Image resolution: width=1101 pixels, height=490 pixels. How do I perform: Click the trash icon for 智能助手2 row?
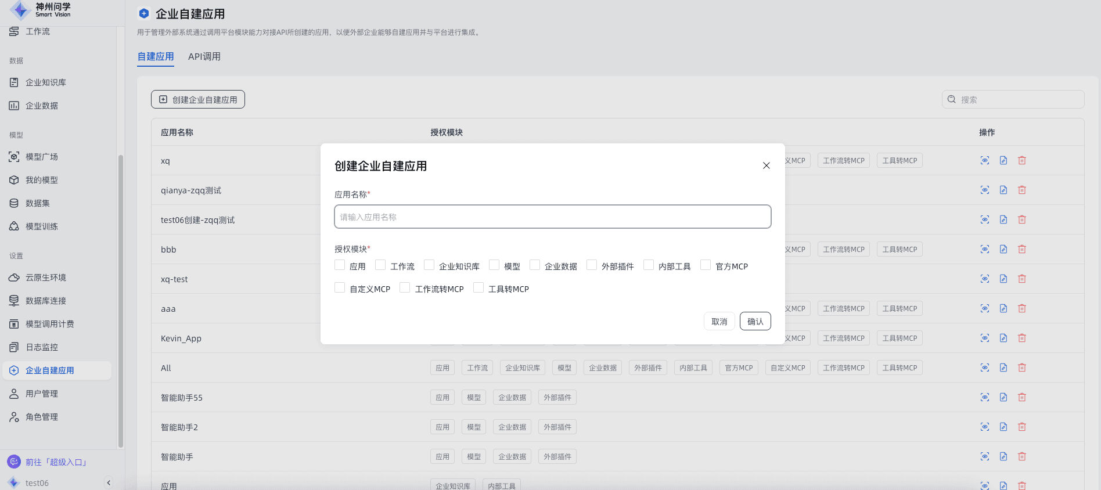coord(1021,427)
